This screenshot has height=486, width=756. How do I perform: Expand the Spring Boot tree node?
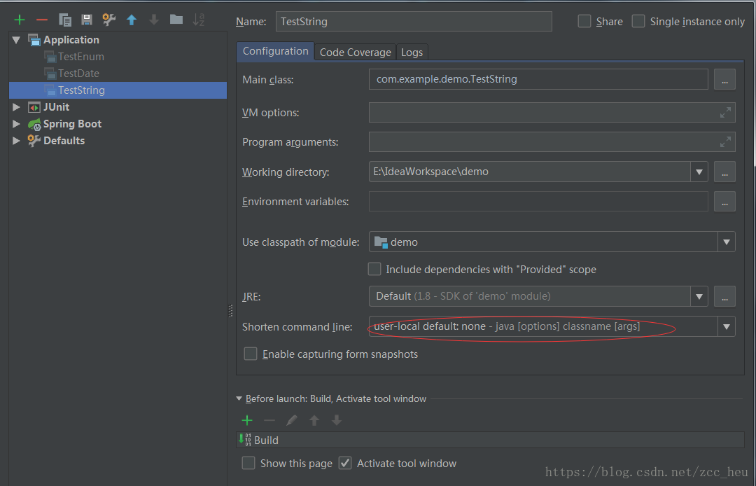tap(17, 124)
